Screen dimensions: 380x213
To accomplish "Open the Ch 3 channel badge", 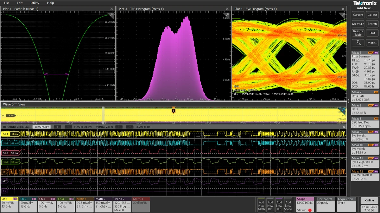I will (x=47, y=204).
